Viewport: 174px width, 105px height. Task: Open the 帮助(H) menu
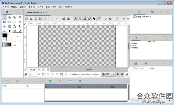[68, 7]
